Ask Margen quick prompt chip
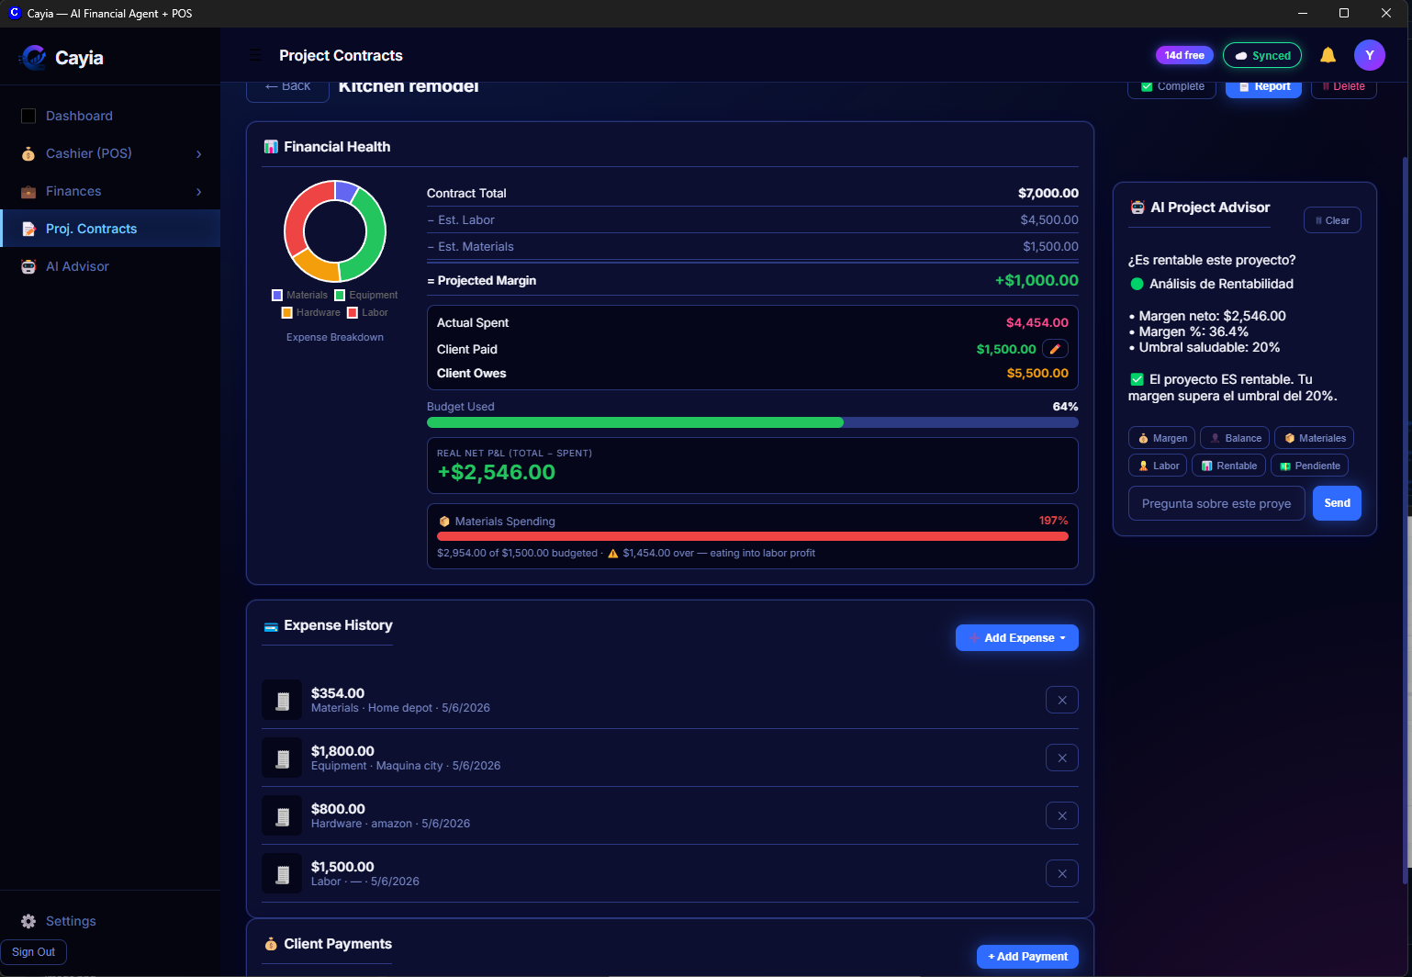The width and height of the screenshot is (1412, 977). coord(1161,438)
